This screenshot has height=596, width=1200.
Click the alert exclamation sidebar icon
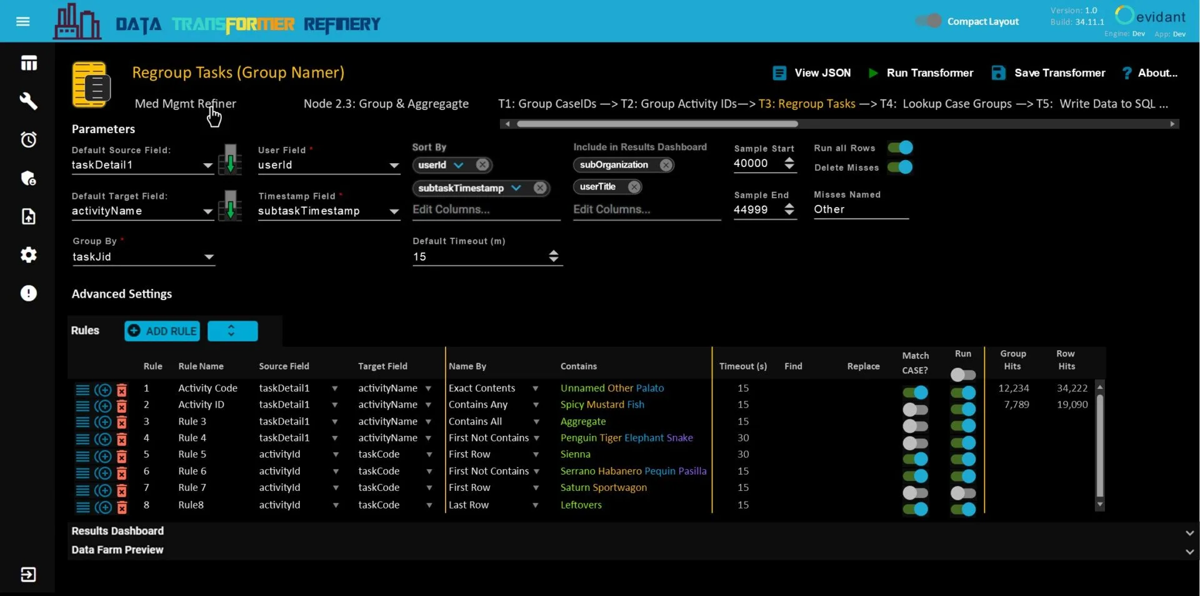tap(29, 293)
